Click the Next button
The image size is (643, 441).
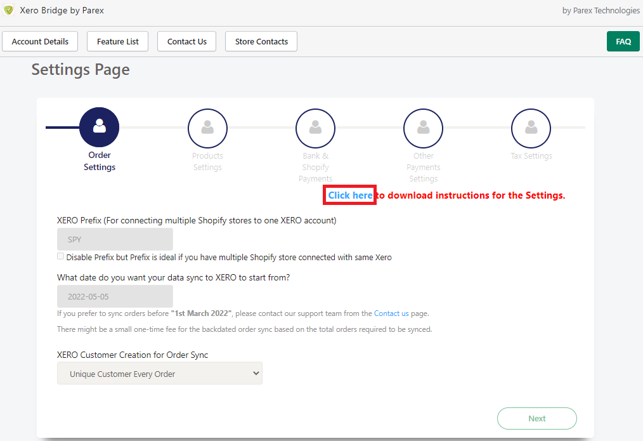click(537, 418)
